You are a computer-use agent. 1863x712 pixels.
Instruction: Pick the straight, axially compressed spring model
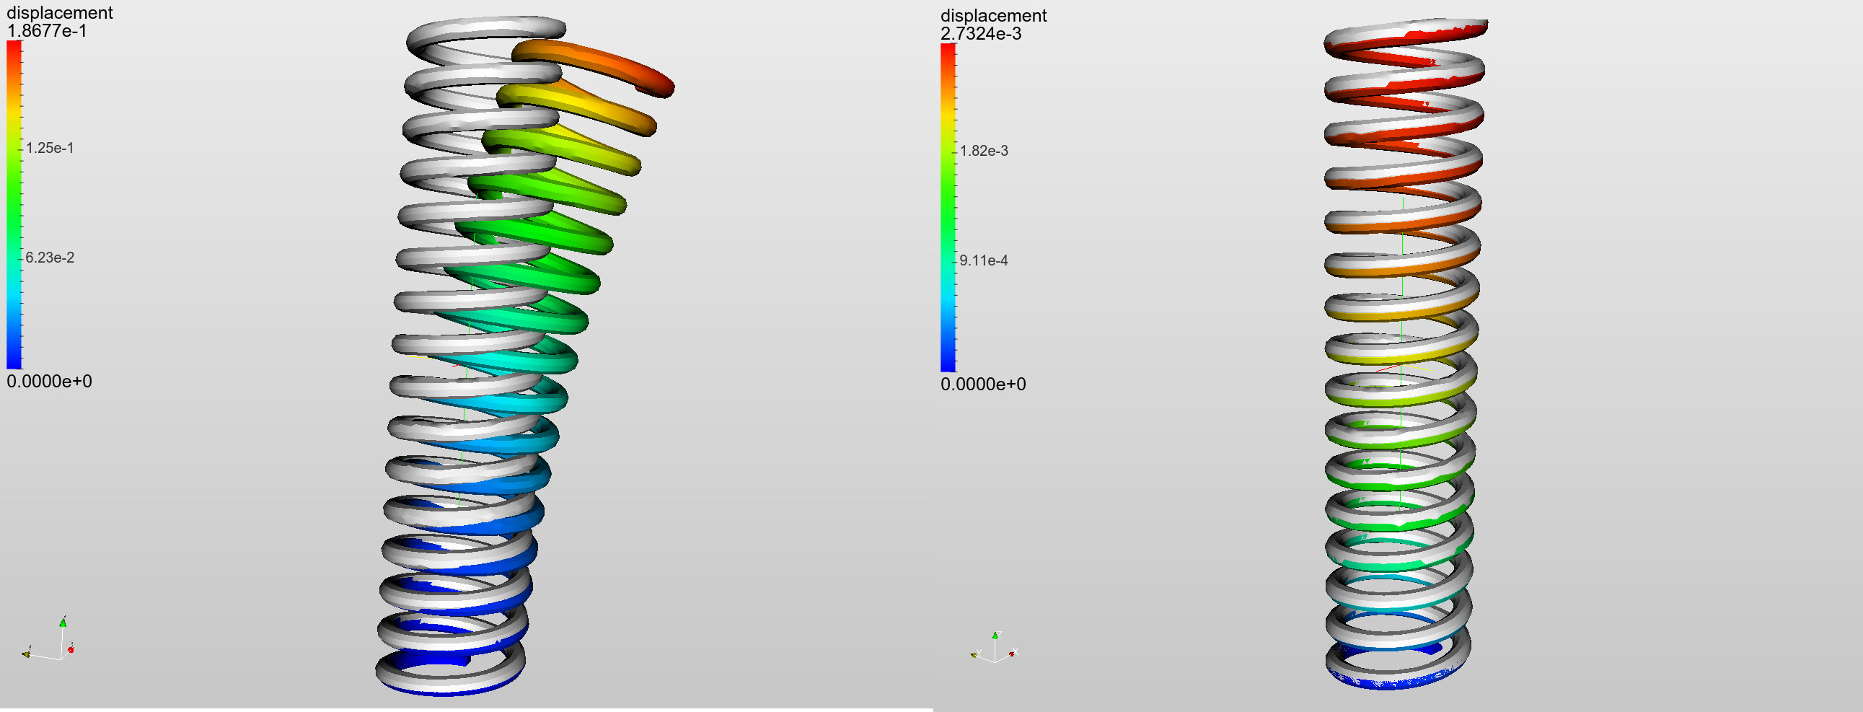pos(1405,354)
